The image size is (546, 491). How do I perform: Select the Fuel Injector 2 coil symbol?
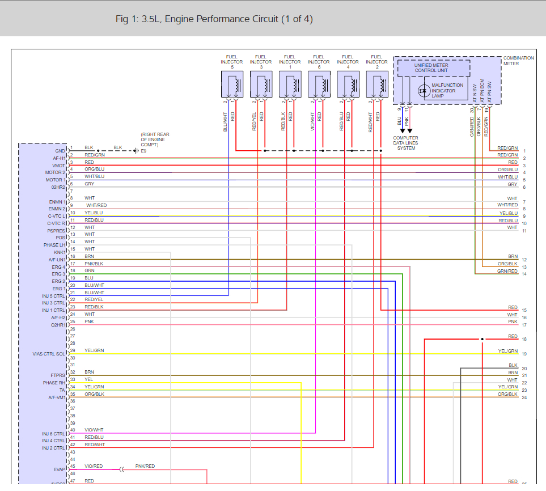point(376,84)
